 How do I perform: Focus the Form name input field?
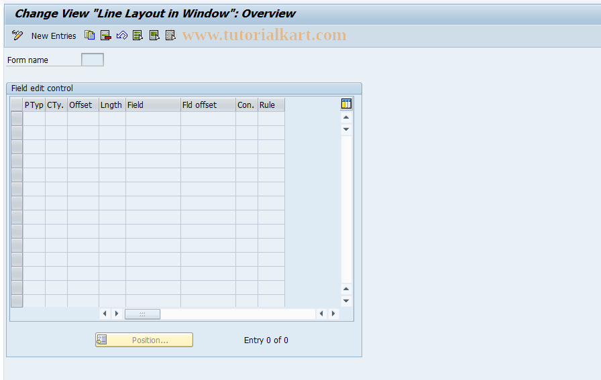coord(93,60)
